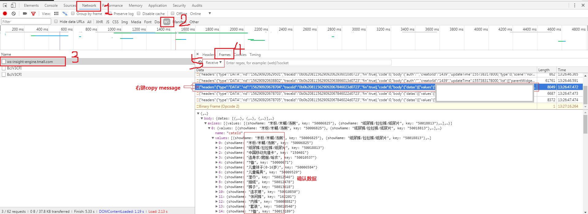The image size is (588, 214).
Task: Filter requests by Other
Action: click(x=194, y=22)
